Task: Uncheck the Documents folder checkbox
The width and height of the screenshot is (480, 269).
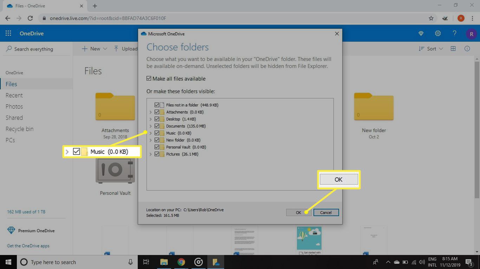Action: tap(157, 126)
